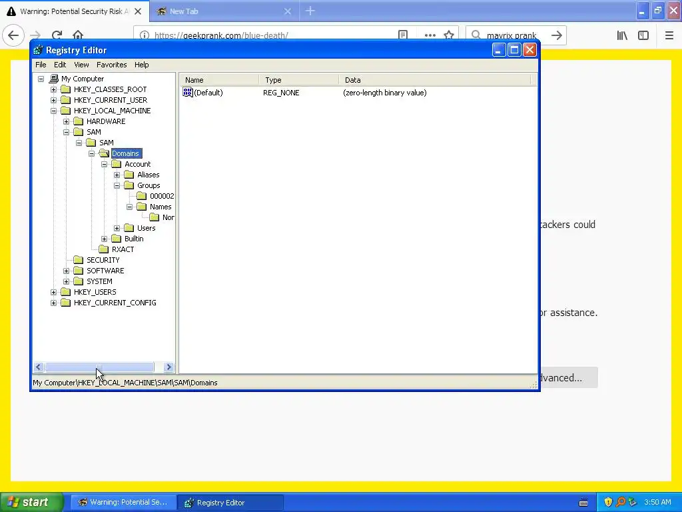
Task: Switch to Firefox Warning taskbar button
Action: (123, 503)
